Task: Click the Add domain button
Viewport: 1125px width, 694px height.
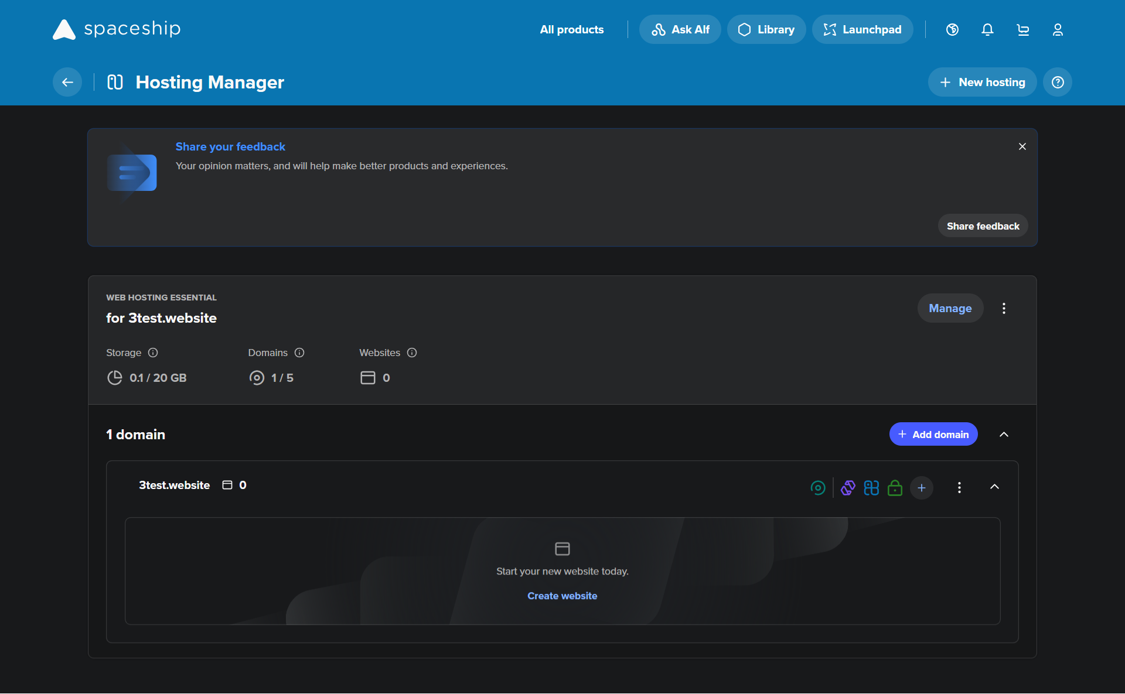Action: tap(933, 434)
